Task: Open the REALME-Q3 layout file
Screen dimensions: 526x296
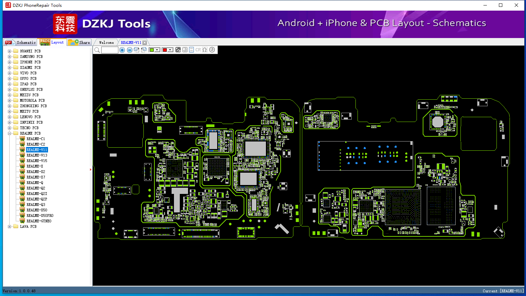Action: coord(36,205)
